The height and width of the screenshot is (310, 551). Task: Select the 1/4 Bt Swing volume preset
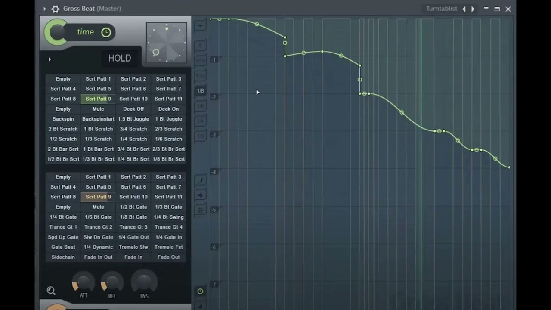click(168, 217)
